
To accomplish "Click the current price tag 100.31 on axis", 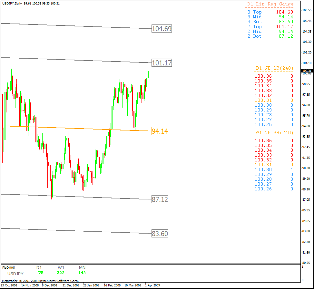I will pos(307,71).
